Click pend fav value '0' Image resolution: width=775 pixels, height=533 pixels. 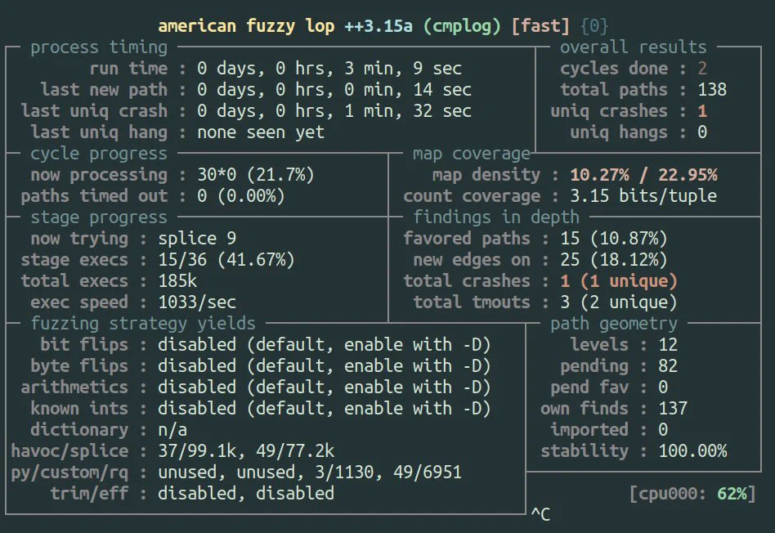663,387
